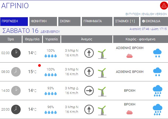
Task: Click the 14:00 clock icon
Action: click(16, 91)
